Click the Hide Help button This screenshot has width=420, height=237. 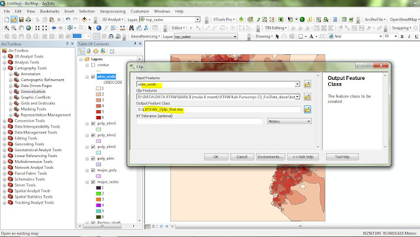coord(303,157)
